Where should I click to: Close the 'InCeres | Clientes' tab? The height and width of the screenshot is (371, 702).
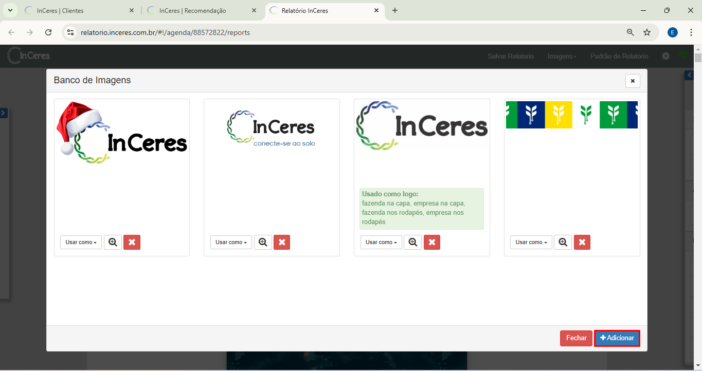click(x=132, y=10)
